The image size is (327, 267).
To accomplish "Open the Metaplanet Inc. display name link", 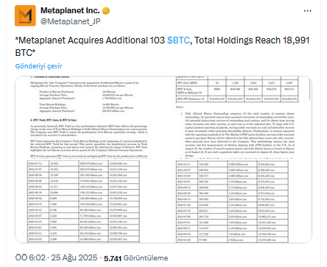I will [70, 10].
